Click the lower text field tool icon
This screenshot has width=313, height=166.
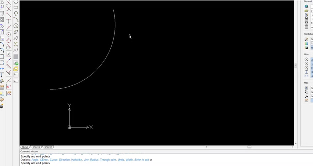pyautogui.click(x=16, y=81)
